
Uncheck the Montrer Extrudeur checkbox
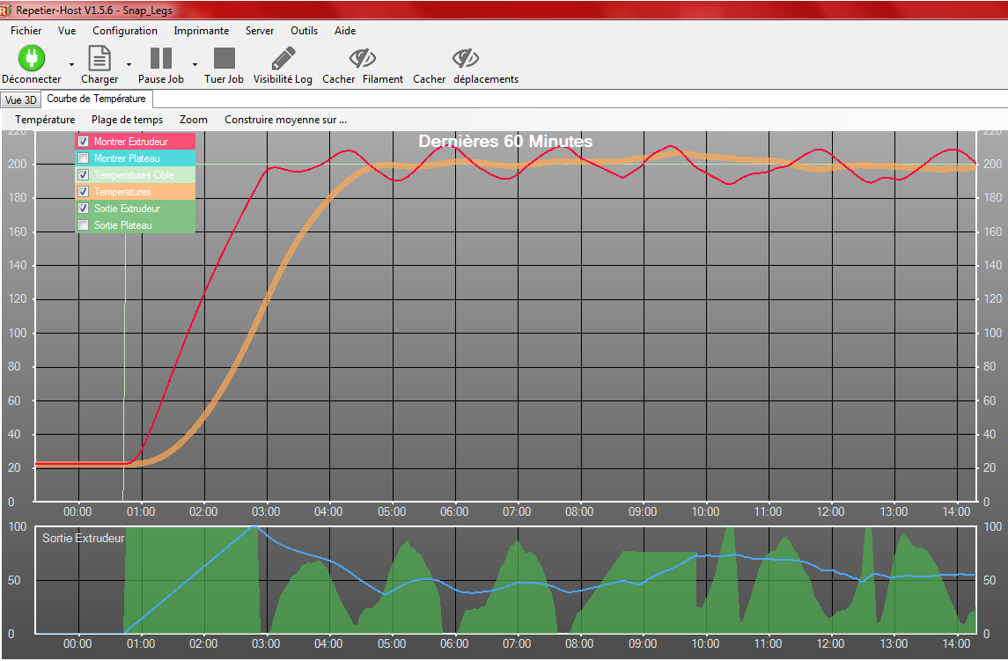coord(83,142)
